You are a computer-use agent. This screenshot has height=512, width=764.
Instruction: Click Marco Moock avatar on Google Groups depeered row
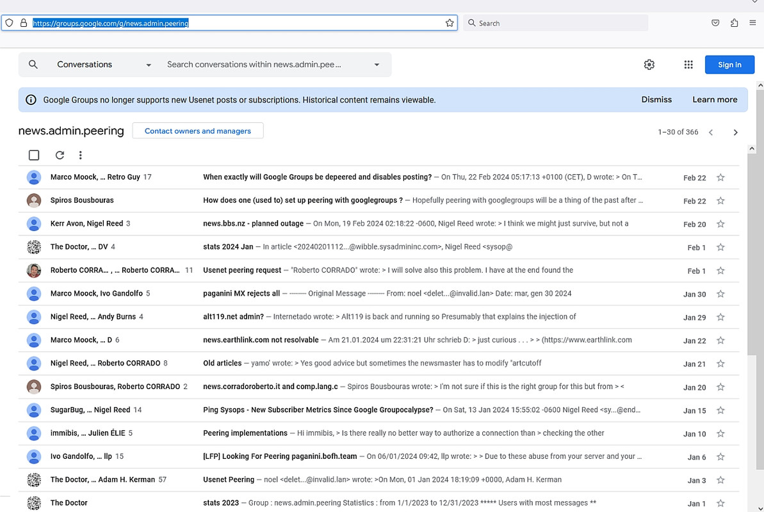coord(33,177)
